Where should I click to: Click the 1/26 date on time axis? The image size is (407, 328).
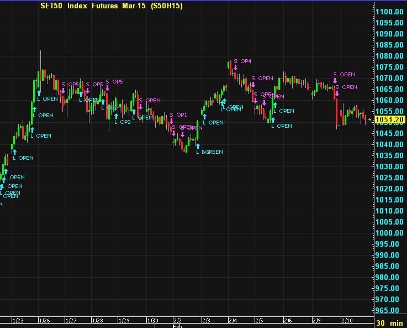coord(44,320)
